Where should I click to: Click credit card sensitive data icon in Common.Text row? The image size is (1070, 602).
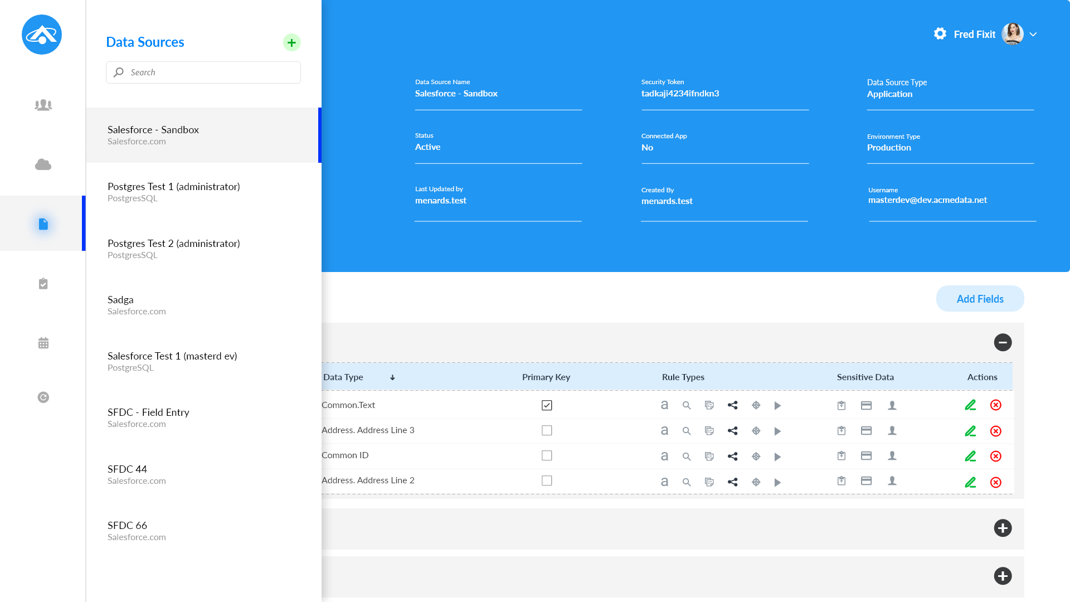pyautogui.click(x=866, y=405)
